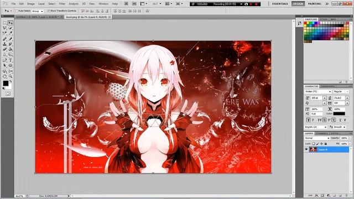Click the Character text color swatch

pos(339,114)
